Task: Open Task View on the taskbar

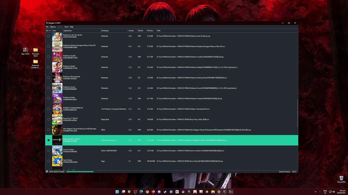Action: (123, 192)
